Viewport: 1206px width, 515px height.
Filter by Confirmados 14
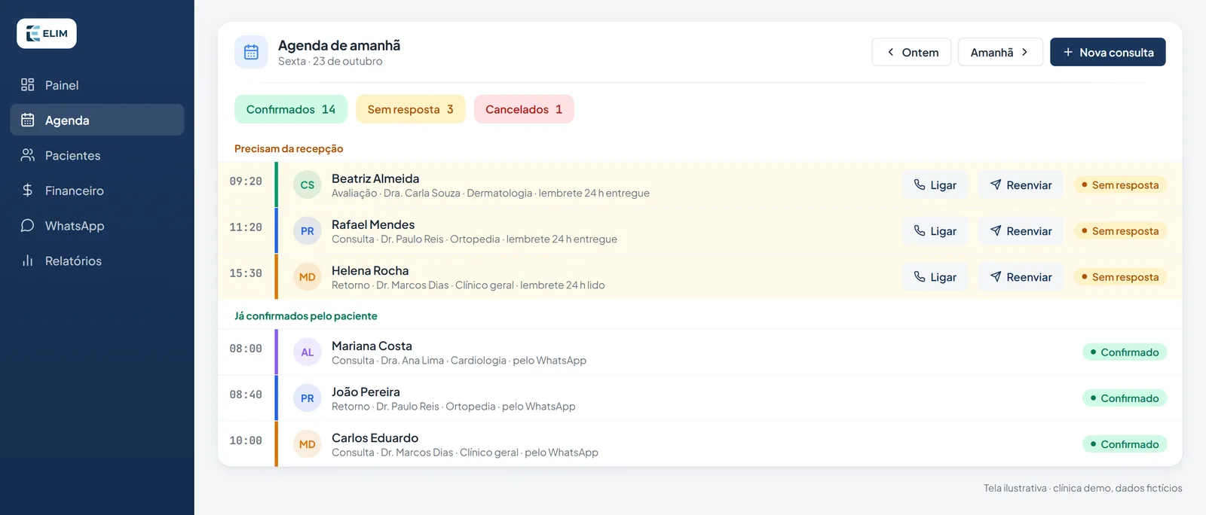[x=291, y=109]
